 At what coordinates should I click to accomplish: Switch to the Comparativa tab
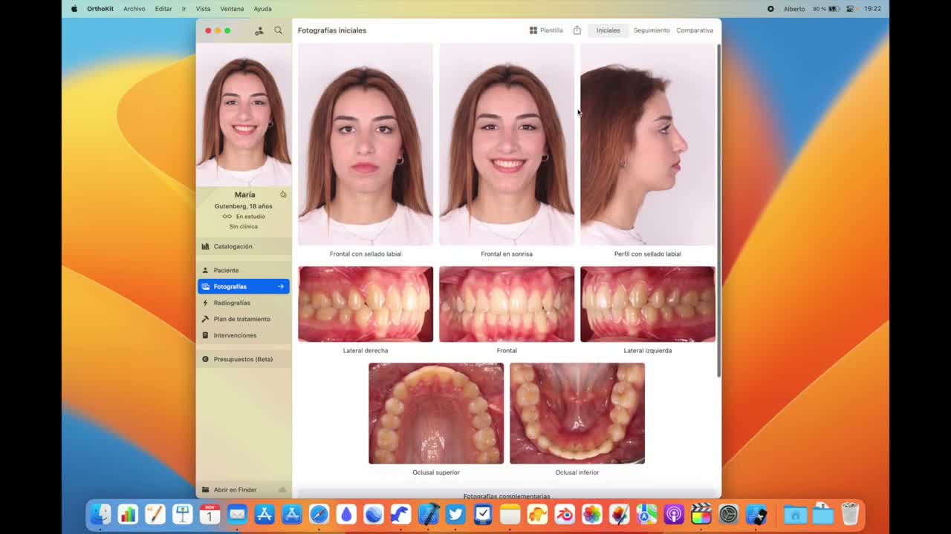(695, 30)
